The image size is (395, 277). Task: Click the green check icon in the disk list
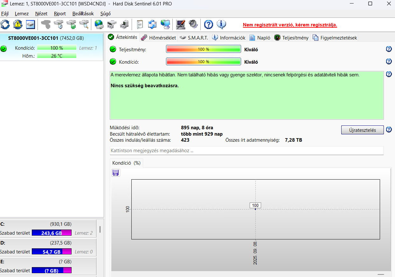pos(3,49)
